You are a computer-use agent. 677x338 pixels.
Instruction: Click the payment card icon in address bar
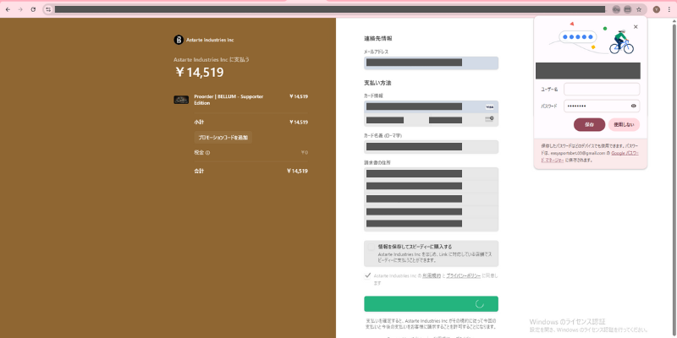coord(627,9)
